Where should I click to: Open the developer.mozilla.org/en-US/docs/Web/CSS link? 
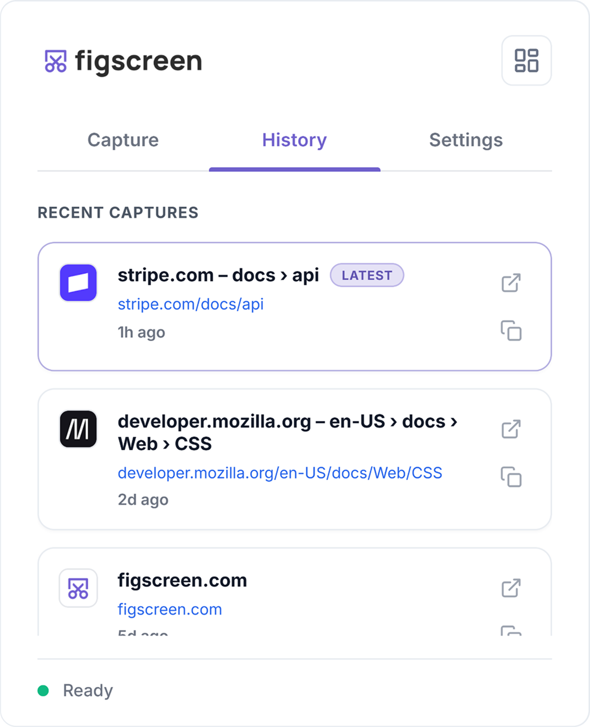coord(280,473)
